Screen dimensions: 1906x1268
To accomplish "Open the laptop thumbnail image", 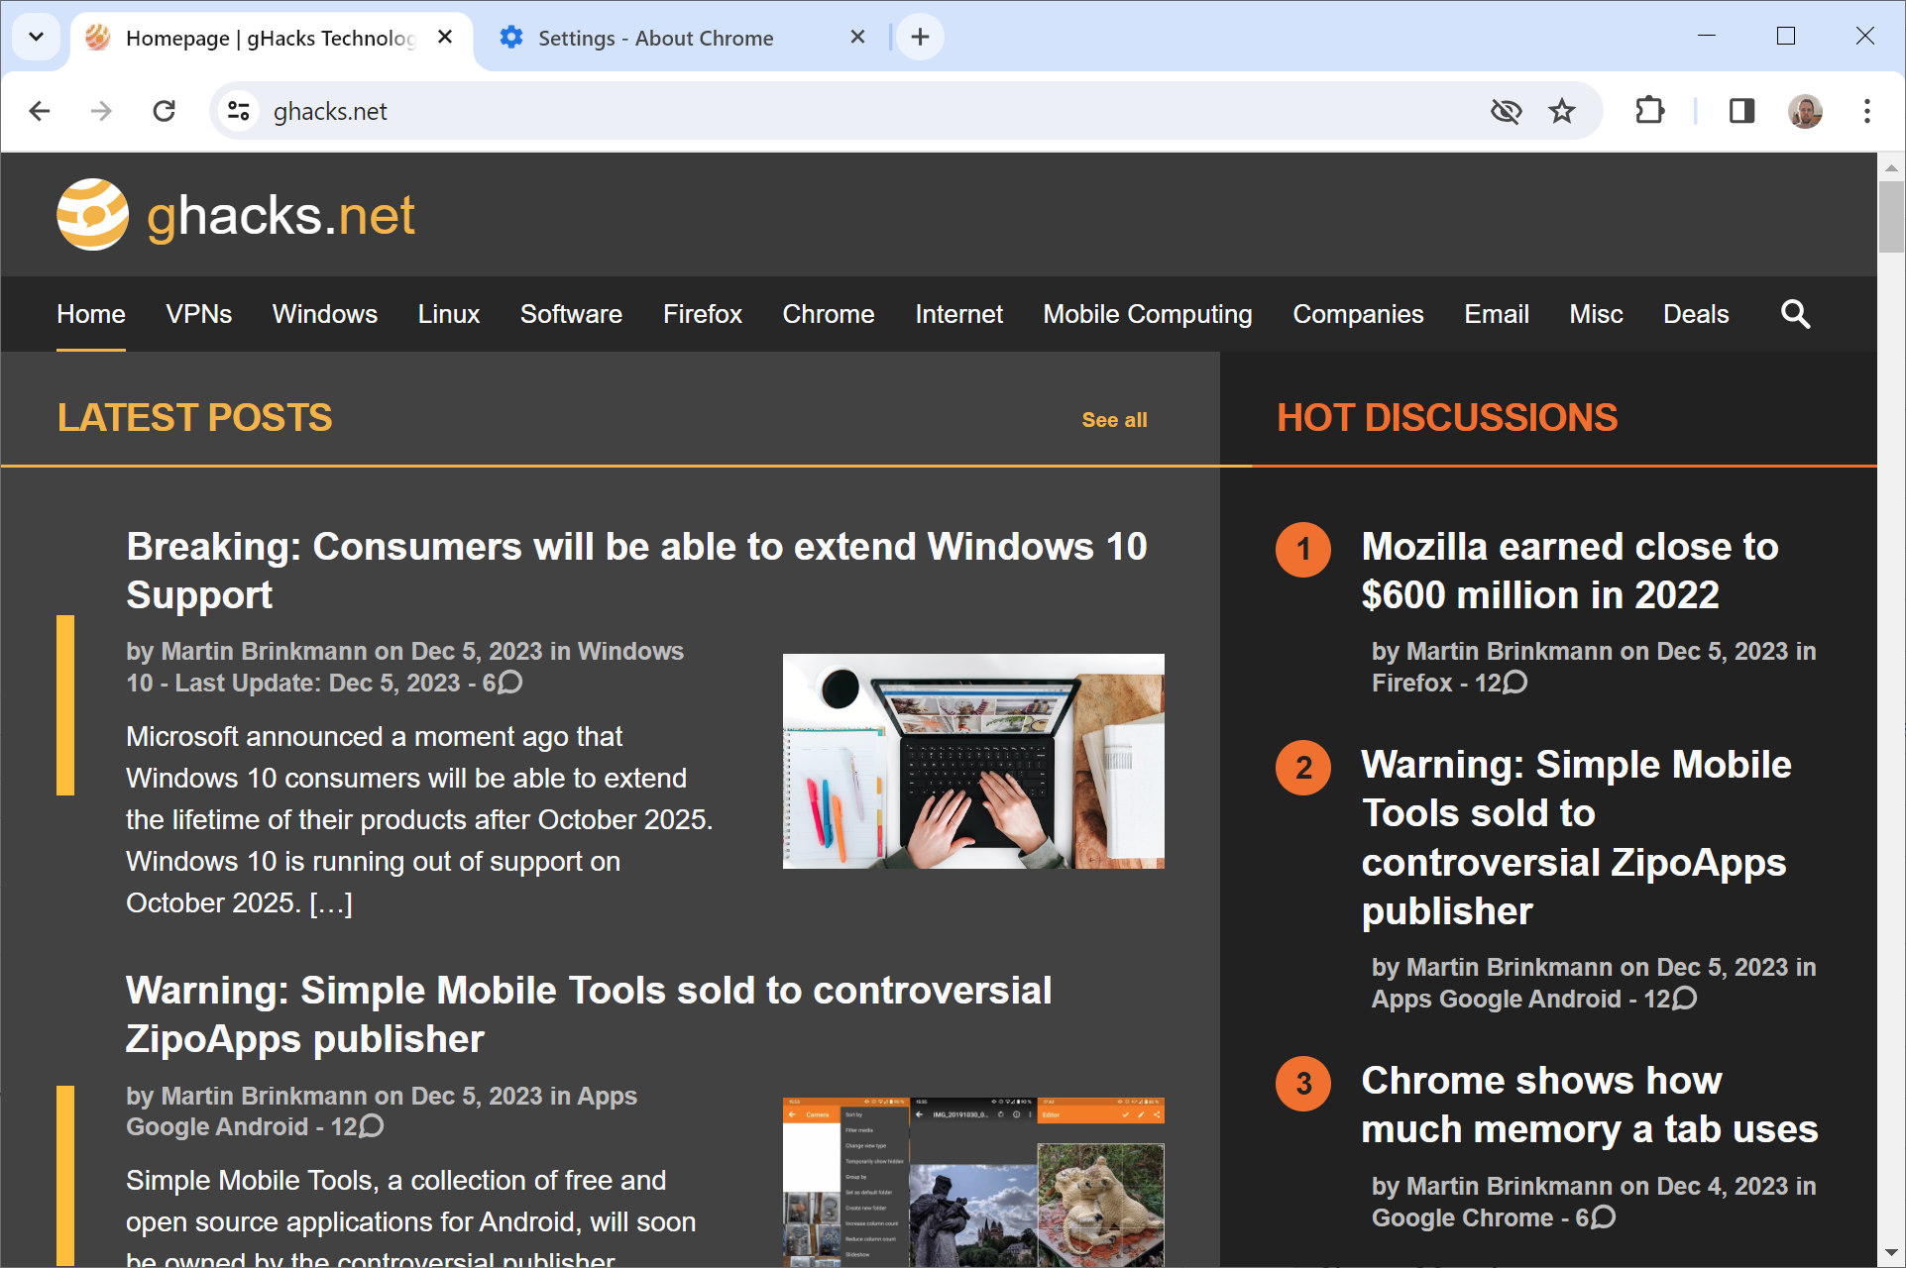I will 973,761.
